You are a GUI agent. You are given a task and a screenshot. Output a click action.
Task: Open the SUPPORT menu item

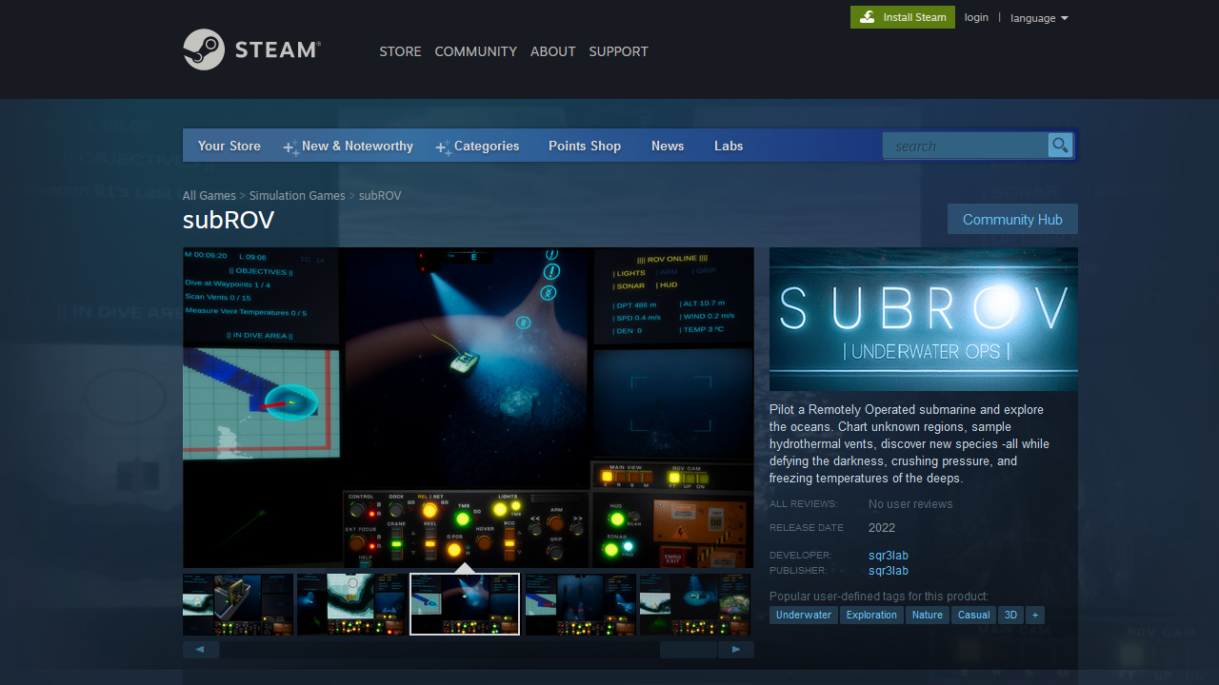click(x=618, y=51)
